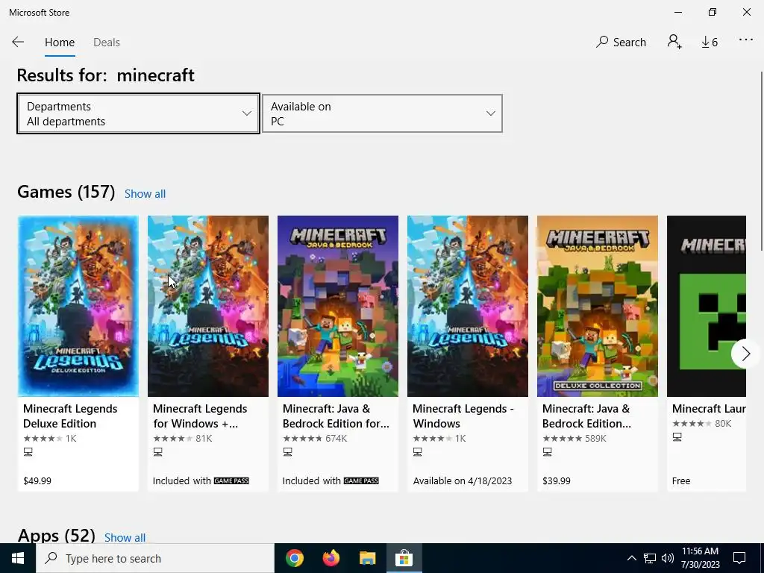
Task: Open Minecraft Java & Bedrock Edition cover art
Action: pos(338,306)
